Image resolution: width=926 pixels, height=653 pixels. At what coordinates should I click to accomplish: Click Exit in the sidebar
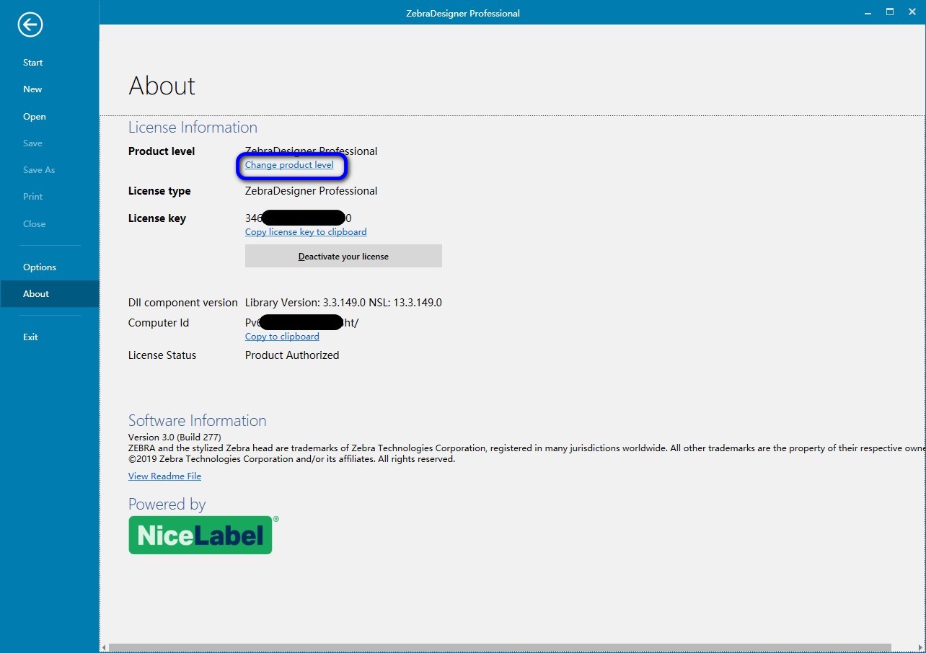[x=30, y=337]
